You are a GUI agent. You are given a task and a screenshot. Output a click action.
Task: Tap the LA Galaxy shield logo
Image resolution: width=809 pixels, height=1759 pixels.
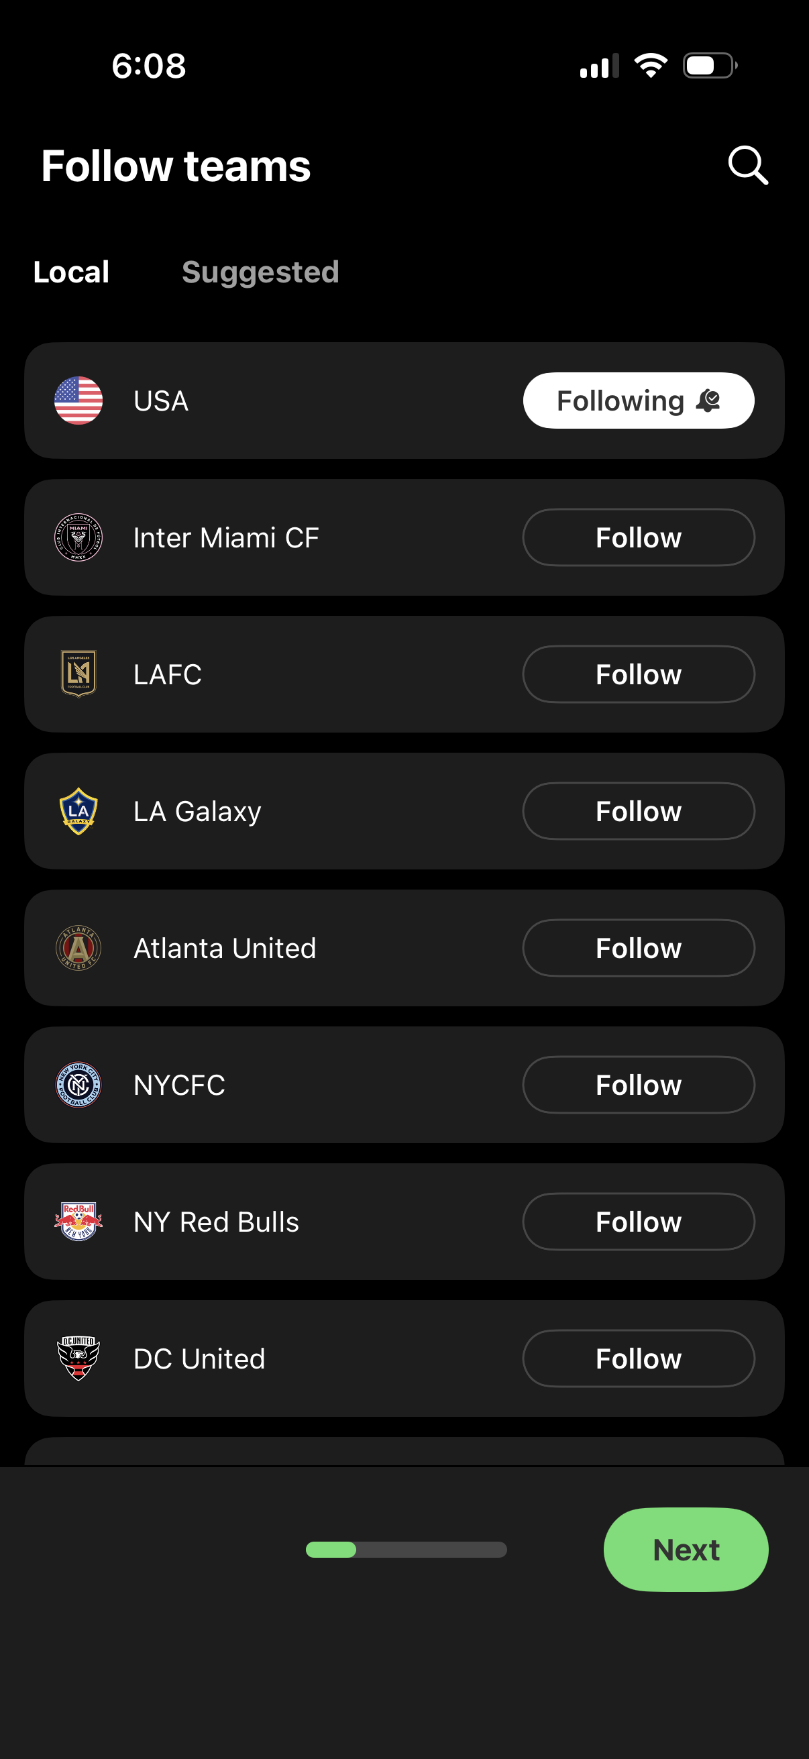pos(78,811)
